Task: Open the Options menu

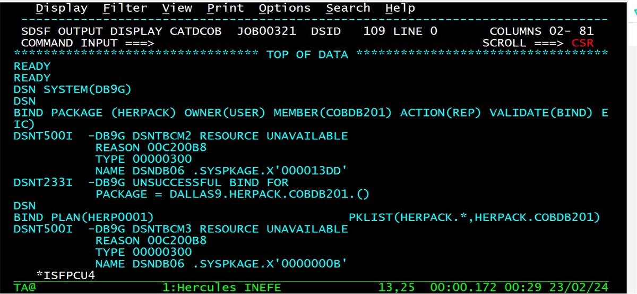Action: pyautogui.click(x=285, y=8)
